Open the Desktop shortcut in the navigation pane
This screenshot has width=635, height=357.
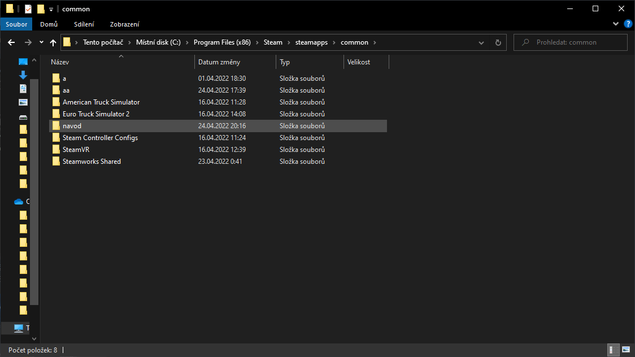23,62
